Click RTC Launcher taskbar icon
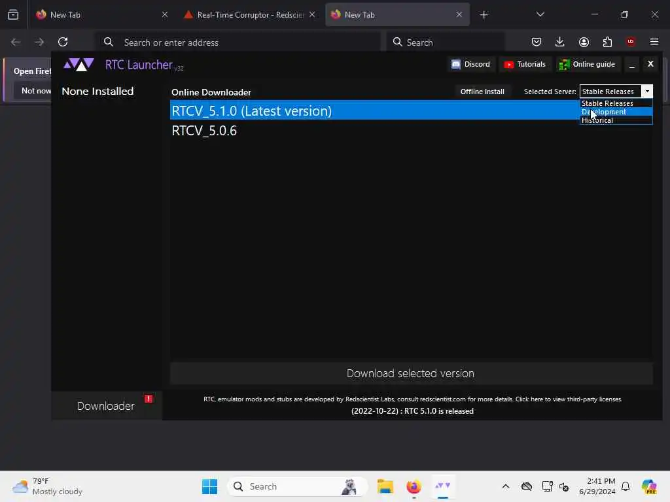 coord(443,486)
